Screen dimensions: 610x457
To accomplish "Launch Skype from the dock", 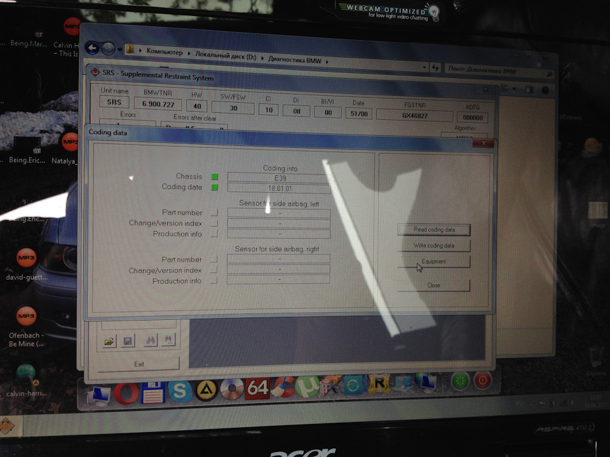I will click(x=179, y=391).
